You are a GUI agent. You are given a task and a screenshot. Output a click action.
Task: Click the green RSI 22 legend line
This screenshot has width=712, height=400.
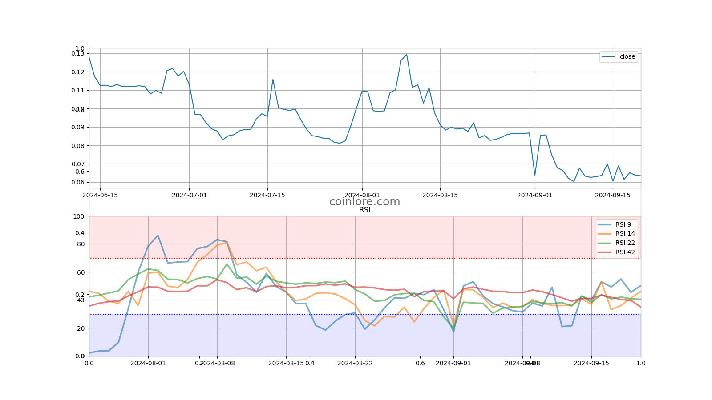pyautogui.click(x=605, y=243)
